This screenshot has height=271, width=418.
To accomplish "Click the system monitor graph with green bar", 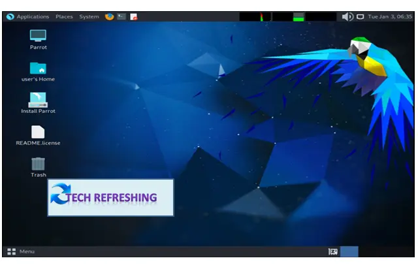I will pos(288,16).
